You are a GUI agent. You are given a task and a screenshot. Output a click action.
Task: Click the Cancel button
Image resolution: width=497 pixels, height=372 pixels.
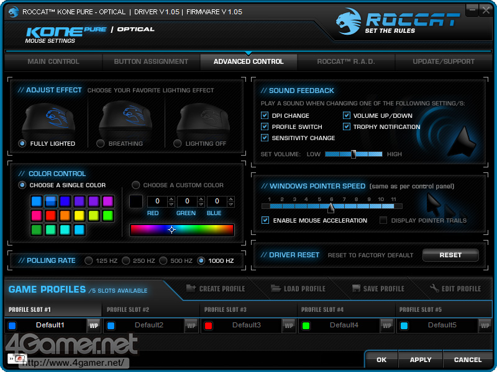tap(468, 360)
